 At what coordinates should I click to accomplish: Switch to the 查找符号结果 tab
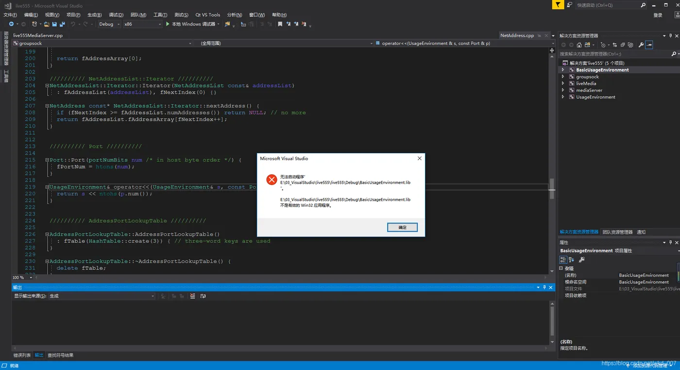pyautogui.click(x=61, y=355)
